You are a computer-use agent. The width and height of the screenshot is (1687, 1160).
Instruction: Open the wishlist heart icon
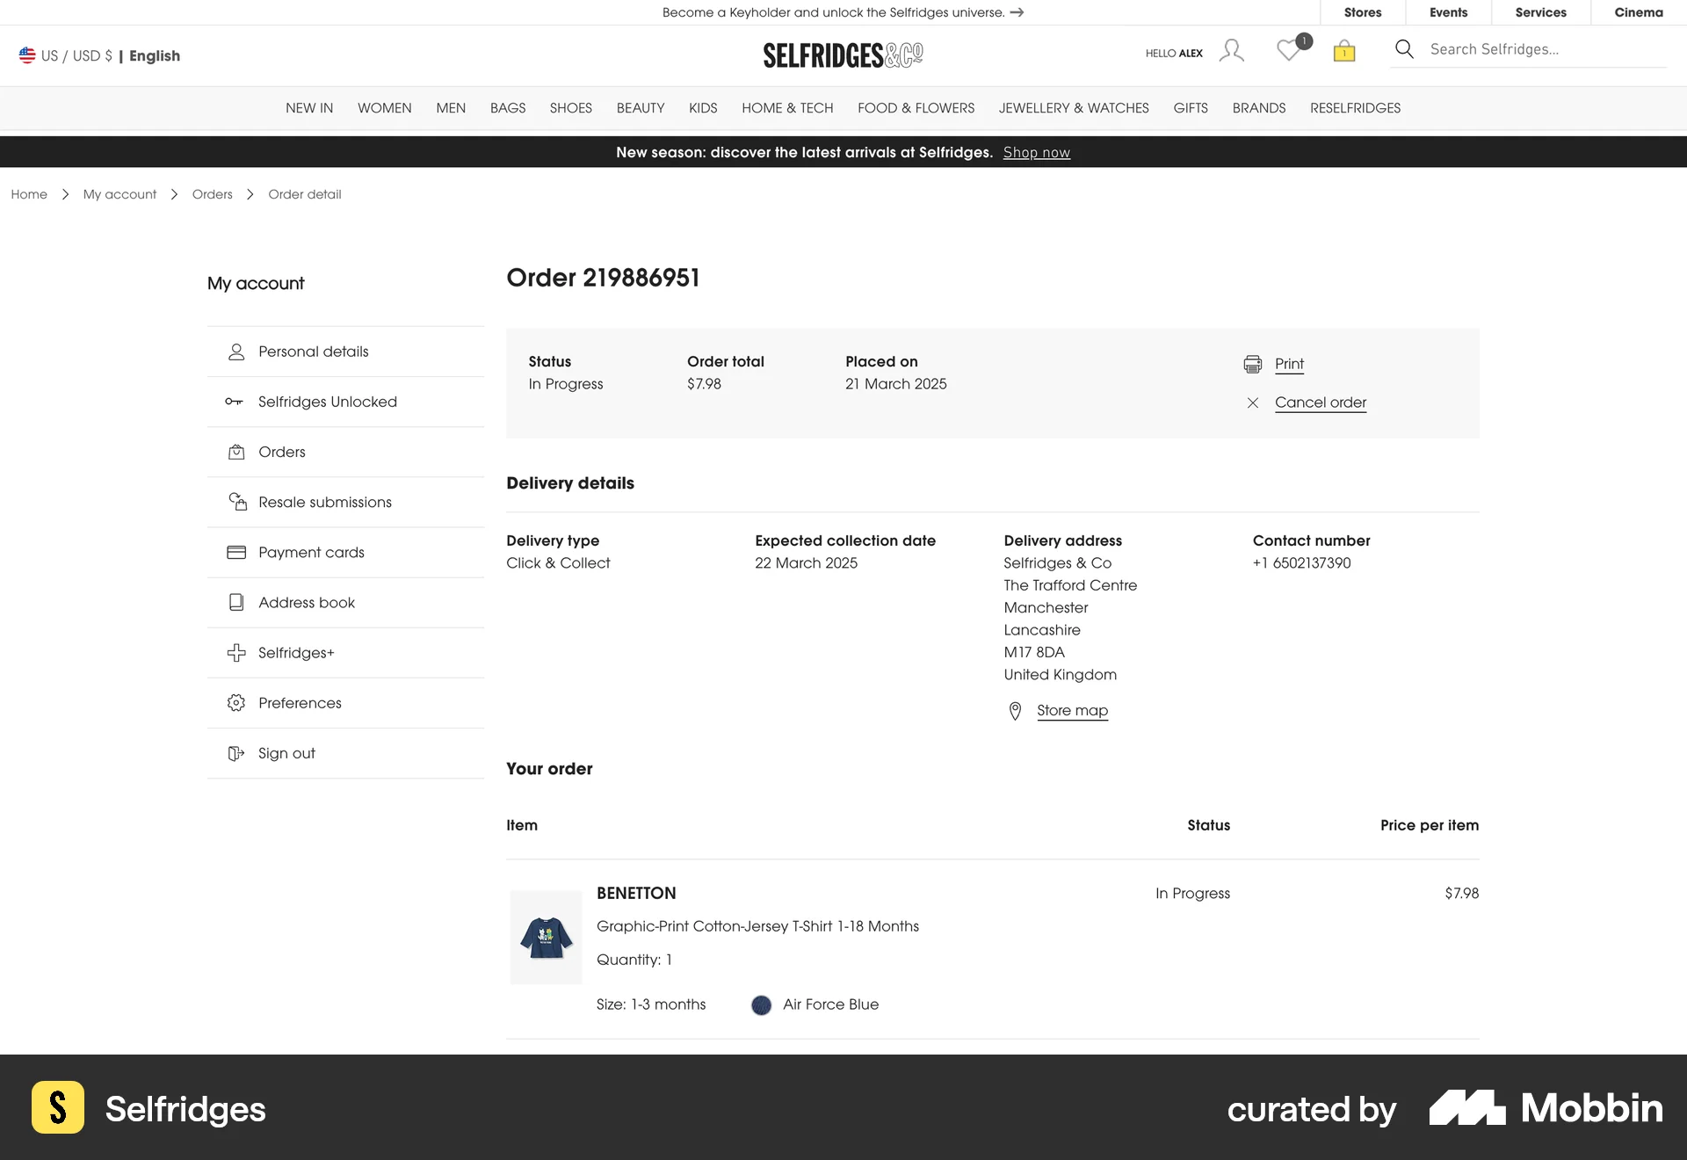tap(1289, 52)
